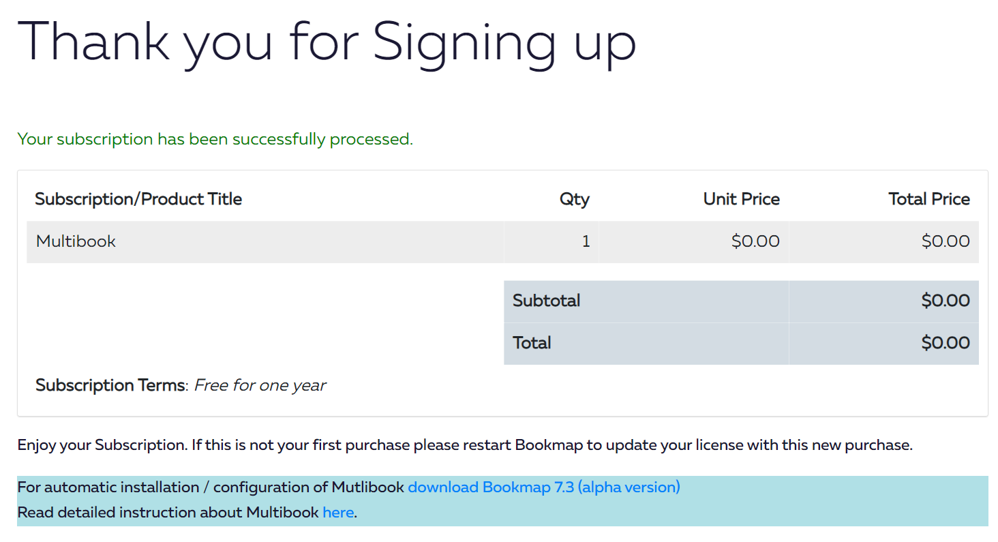Select the success message in green text
Image resolution: width=998 pixels, height=542 pixels.
coord(215,140)
